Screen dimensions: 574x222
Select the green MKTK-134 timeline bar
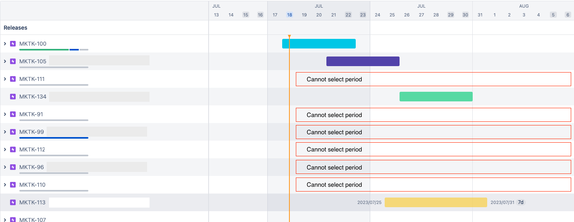[x=436, y=97]
